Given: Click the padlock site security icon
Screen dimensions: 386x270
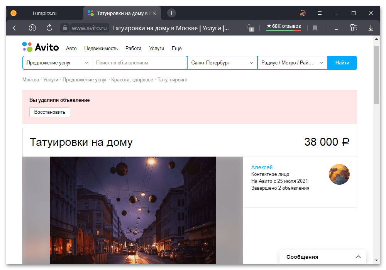Looking at the screenshot, I should point(64,28).
